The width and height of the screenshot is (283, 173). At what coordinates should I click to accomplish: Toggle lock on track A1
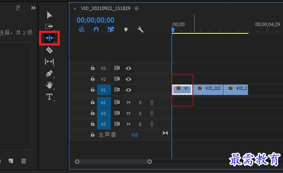[x=93, y=102]
